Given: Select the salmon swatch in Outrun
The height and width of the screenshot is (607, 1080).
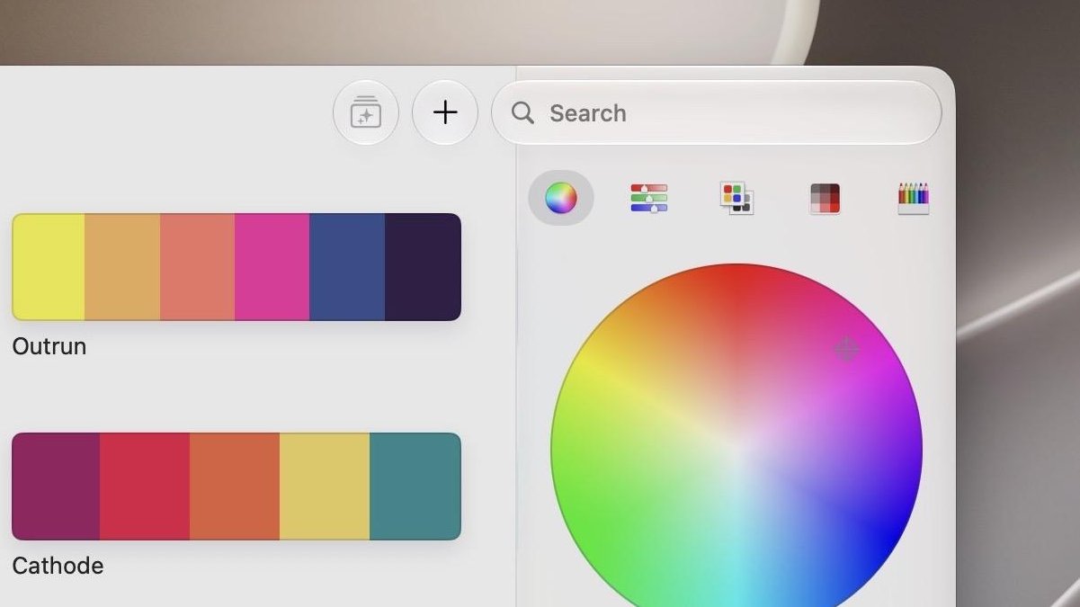Looking at the screenshot, I should (198, 267).
